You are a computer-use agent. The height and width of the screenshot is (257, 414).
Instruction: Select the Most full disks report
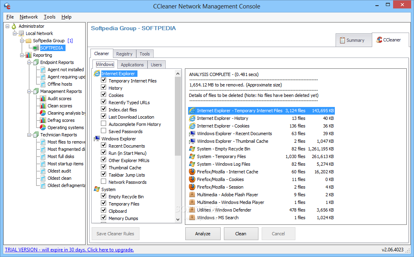[61, 156]
